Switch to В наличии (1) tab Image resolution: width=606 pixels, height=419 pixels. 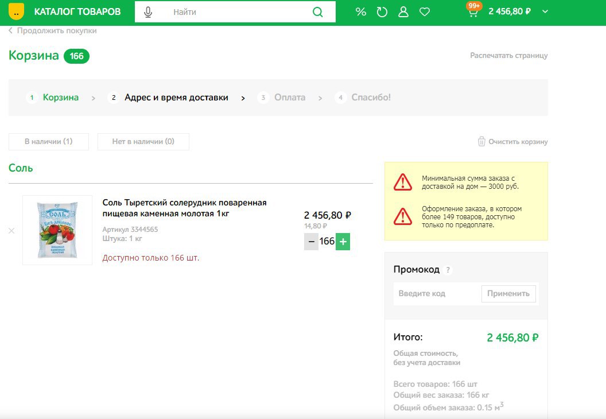pyautogui.click(x=49, y=141)
